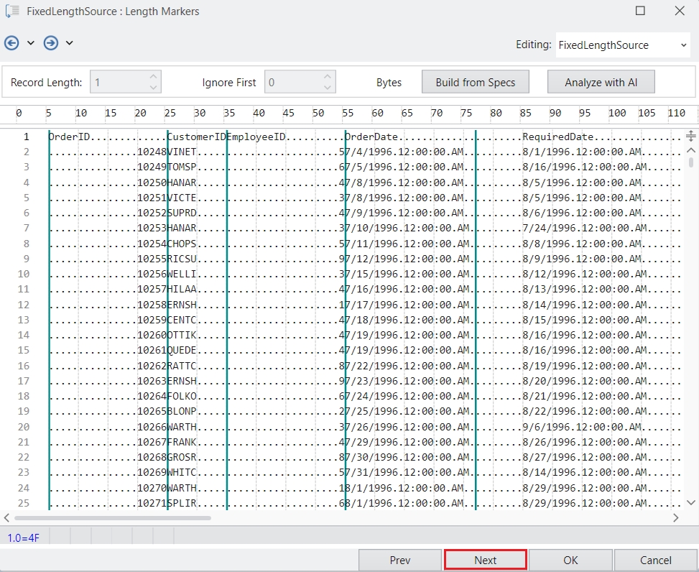Maximize the Length Markers window

coord(640,11)
